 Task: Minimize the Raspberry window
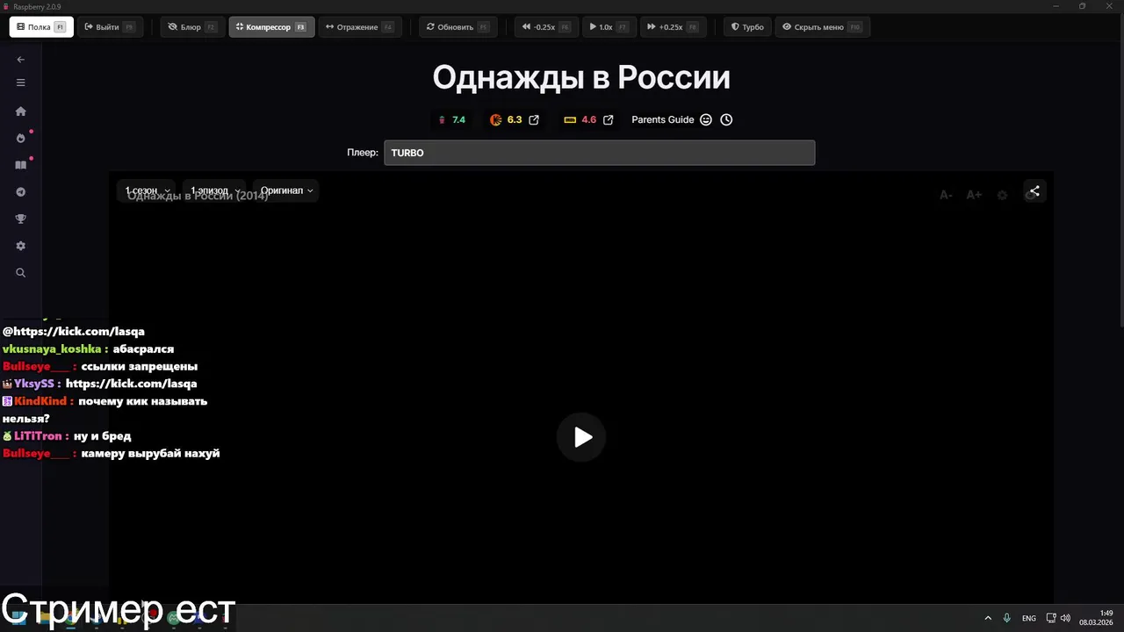coord(1056,6)
